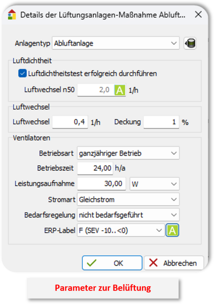Click the house application icon in title bar

(x=12, y=15)
